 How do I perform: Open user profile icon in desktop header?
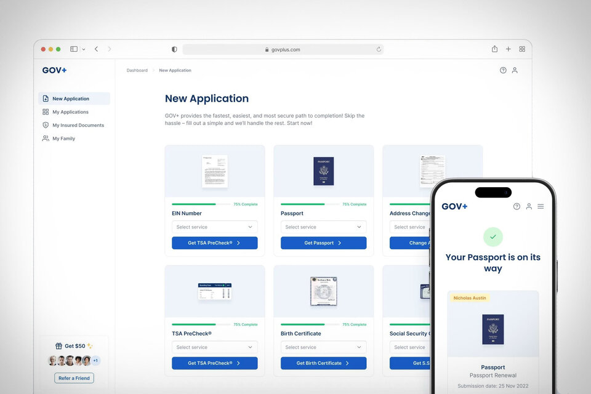515,70
